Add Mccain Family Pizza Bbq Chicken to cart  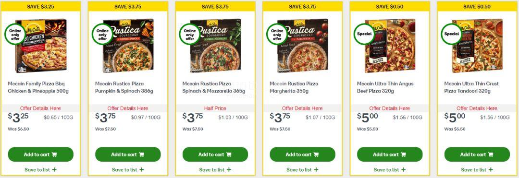(41, 154)
